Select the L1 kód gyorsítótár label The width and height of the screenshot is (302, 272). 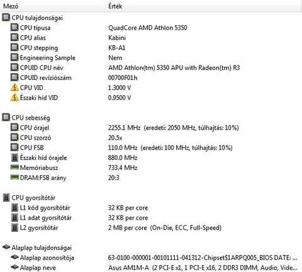(x=45, y=208)
